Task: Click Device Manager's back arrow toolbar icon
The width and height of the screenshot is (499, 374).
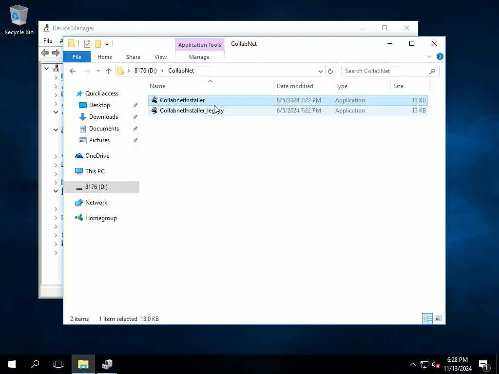Action: [45, 53]
